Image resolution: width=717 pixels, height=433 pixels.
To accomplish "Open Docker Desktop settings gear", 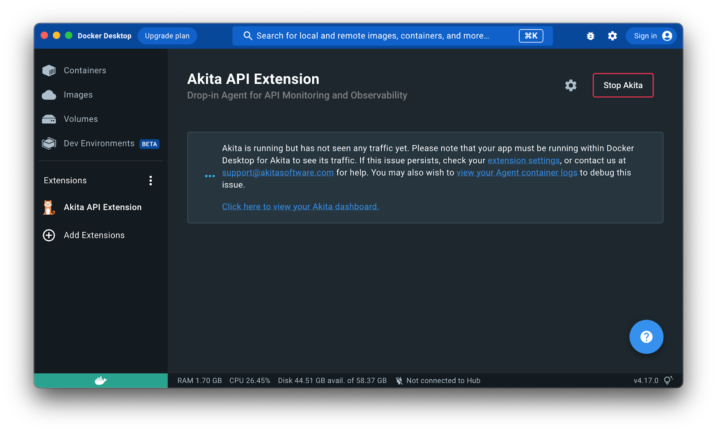I will pyautogui.click(x=613, y=36).
